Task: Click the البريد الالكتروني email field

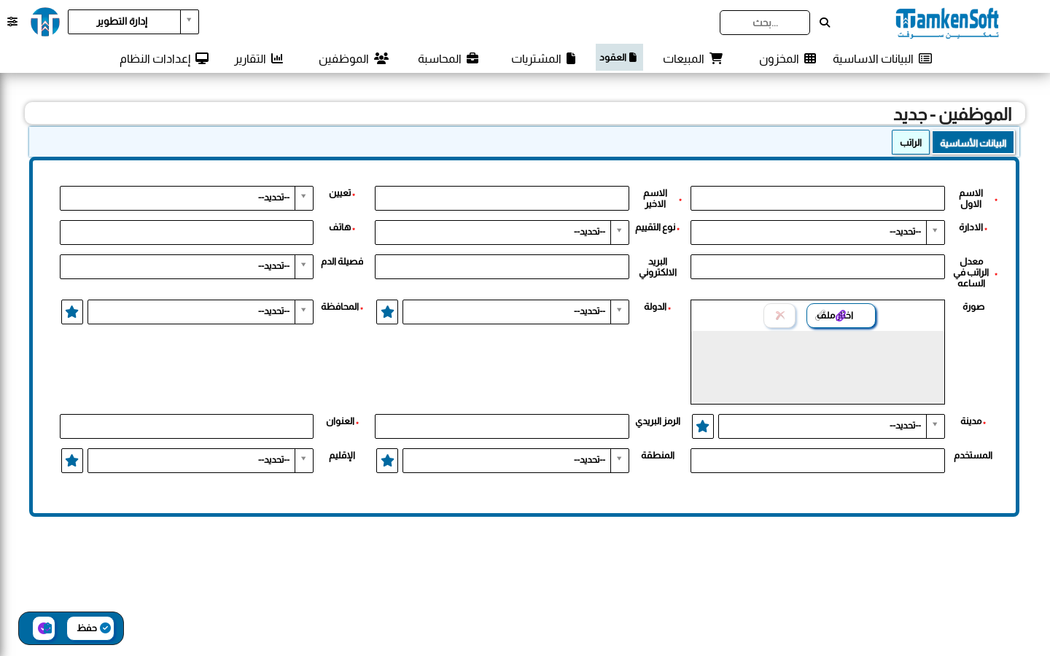Action: click(502, 267)
